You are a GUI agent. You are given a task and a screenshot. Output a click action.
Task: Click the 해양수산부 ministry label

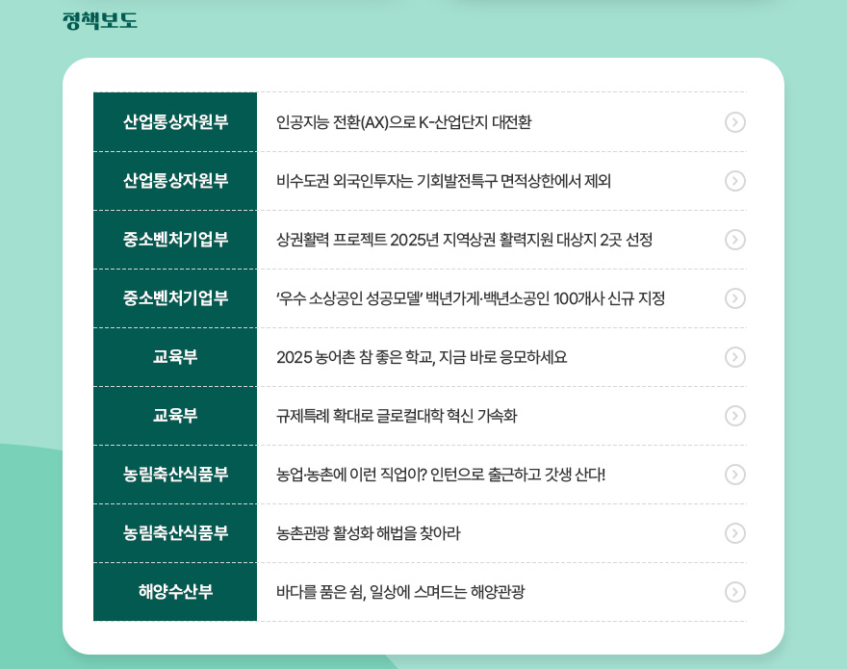pyautogui.click(x=175, y=592)
